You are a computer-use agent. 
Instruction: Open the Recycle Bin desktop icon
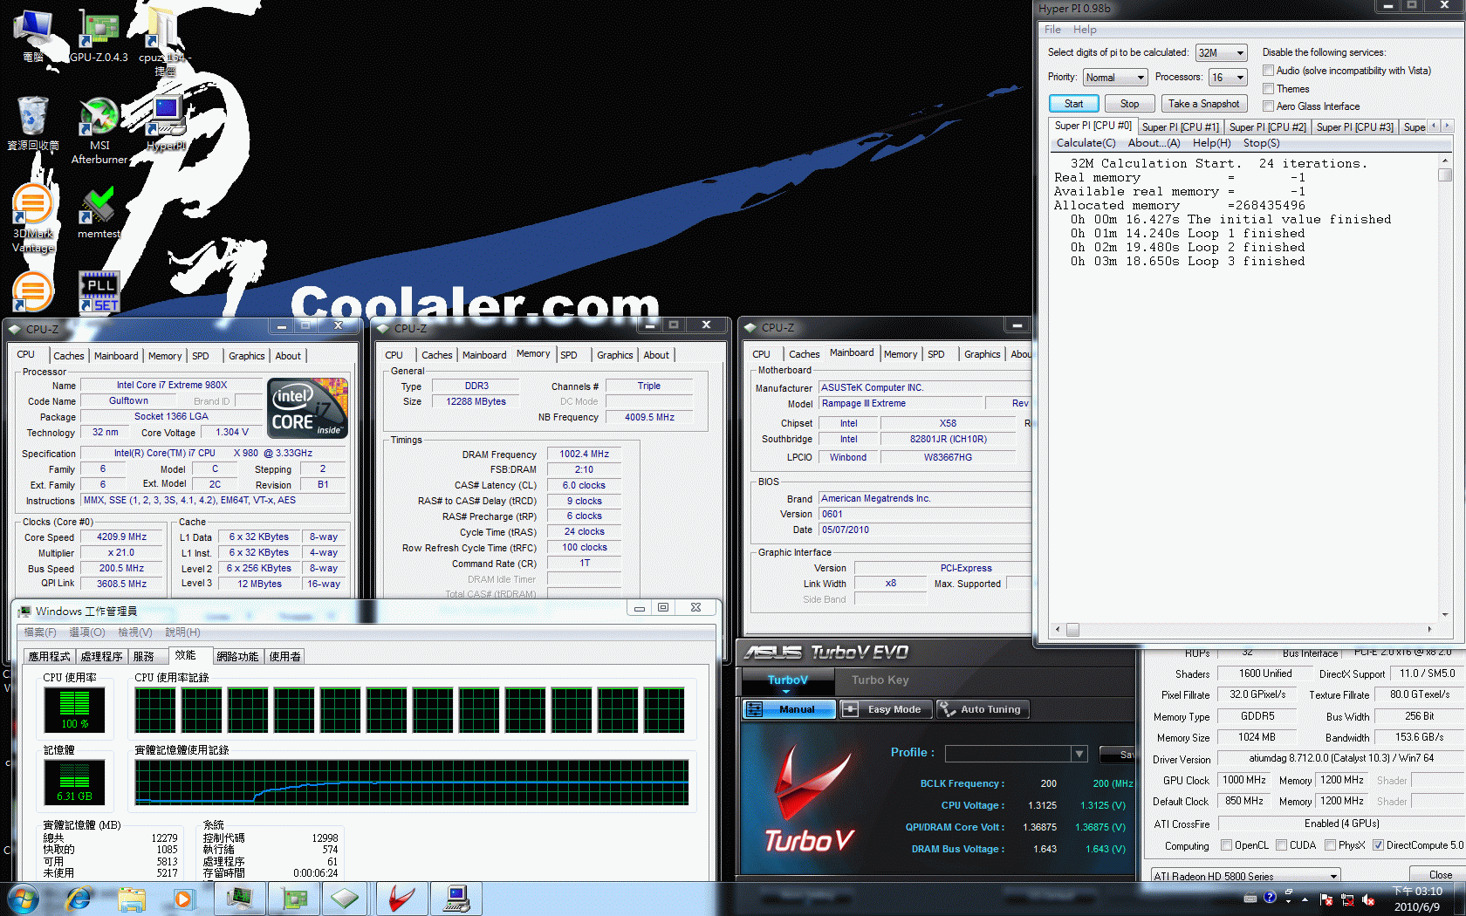(x=33, y=124)
